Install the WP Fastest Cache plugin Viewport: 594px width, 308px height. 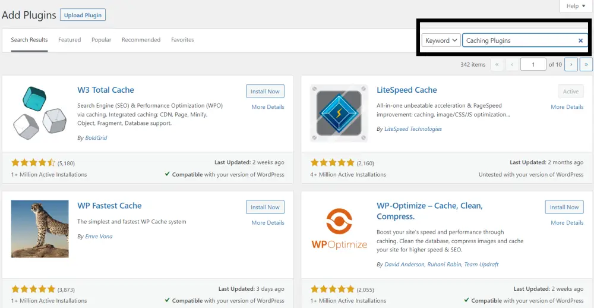[x=265, y=207]
